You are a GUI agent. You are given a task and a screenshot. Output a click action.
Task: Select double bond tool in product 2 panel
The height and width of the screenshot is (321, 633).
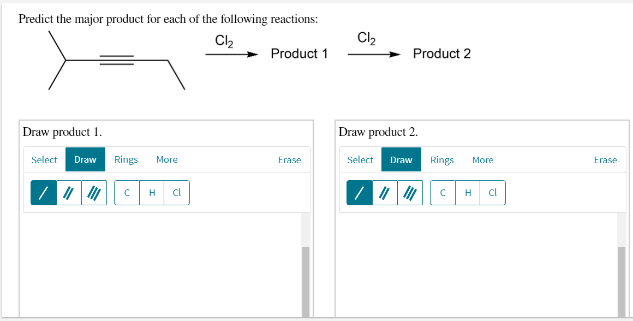(385, 193)
